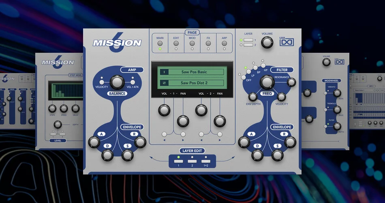The image size is (385, 203).
Task: Click the VIBRATO rate knob in Modwheel window
Action: [337, 93]
